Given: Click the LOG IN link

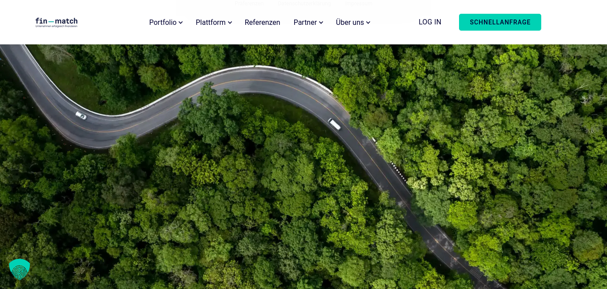Looking at the screenshot, I should coord(430,22).
